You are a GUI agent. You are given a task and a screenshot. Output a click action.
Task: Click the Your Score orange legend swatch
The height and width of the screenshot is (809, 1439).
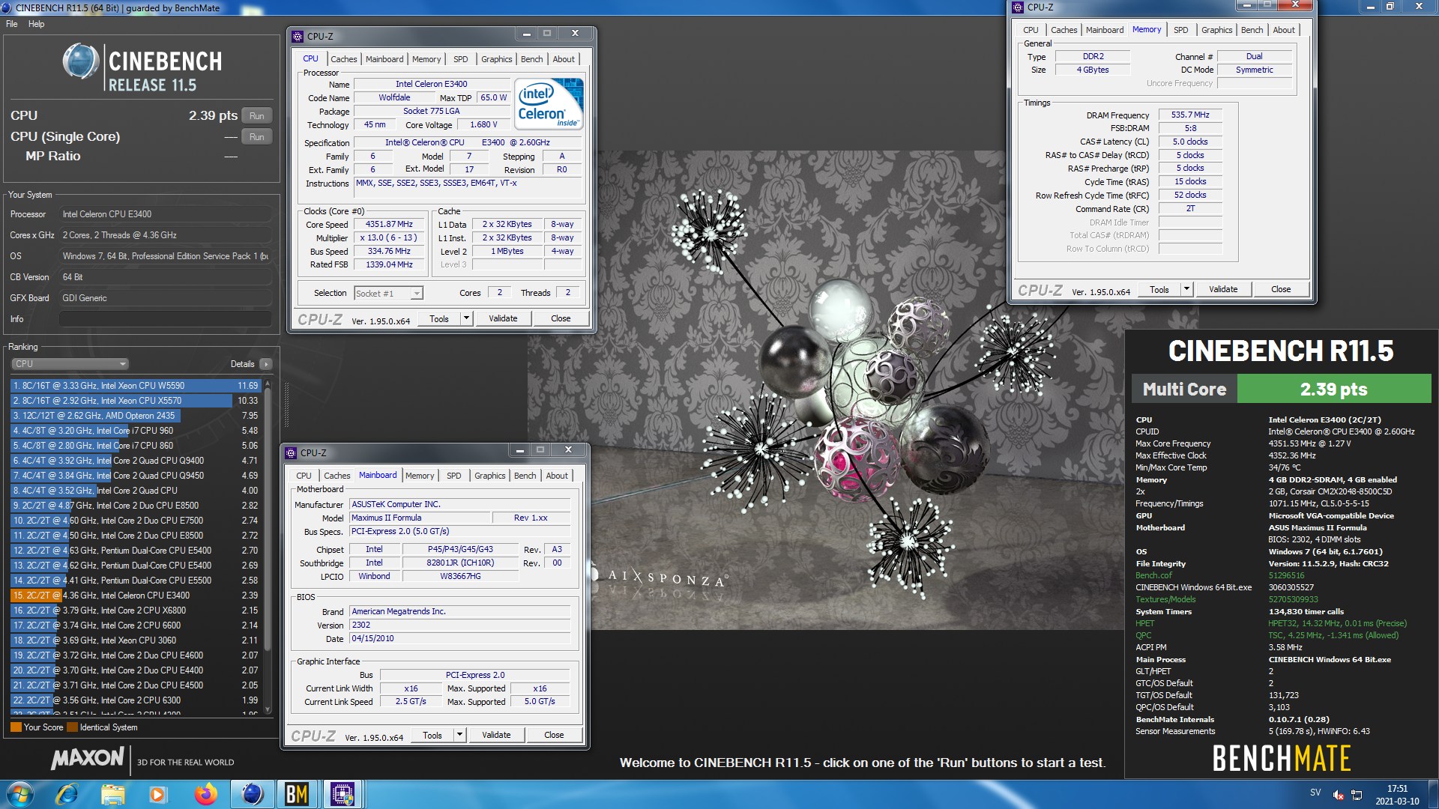pos(16,727)
